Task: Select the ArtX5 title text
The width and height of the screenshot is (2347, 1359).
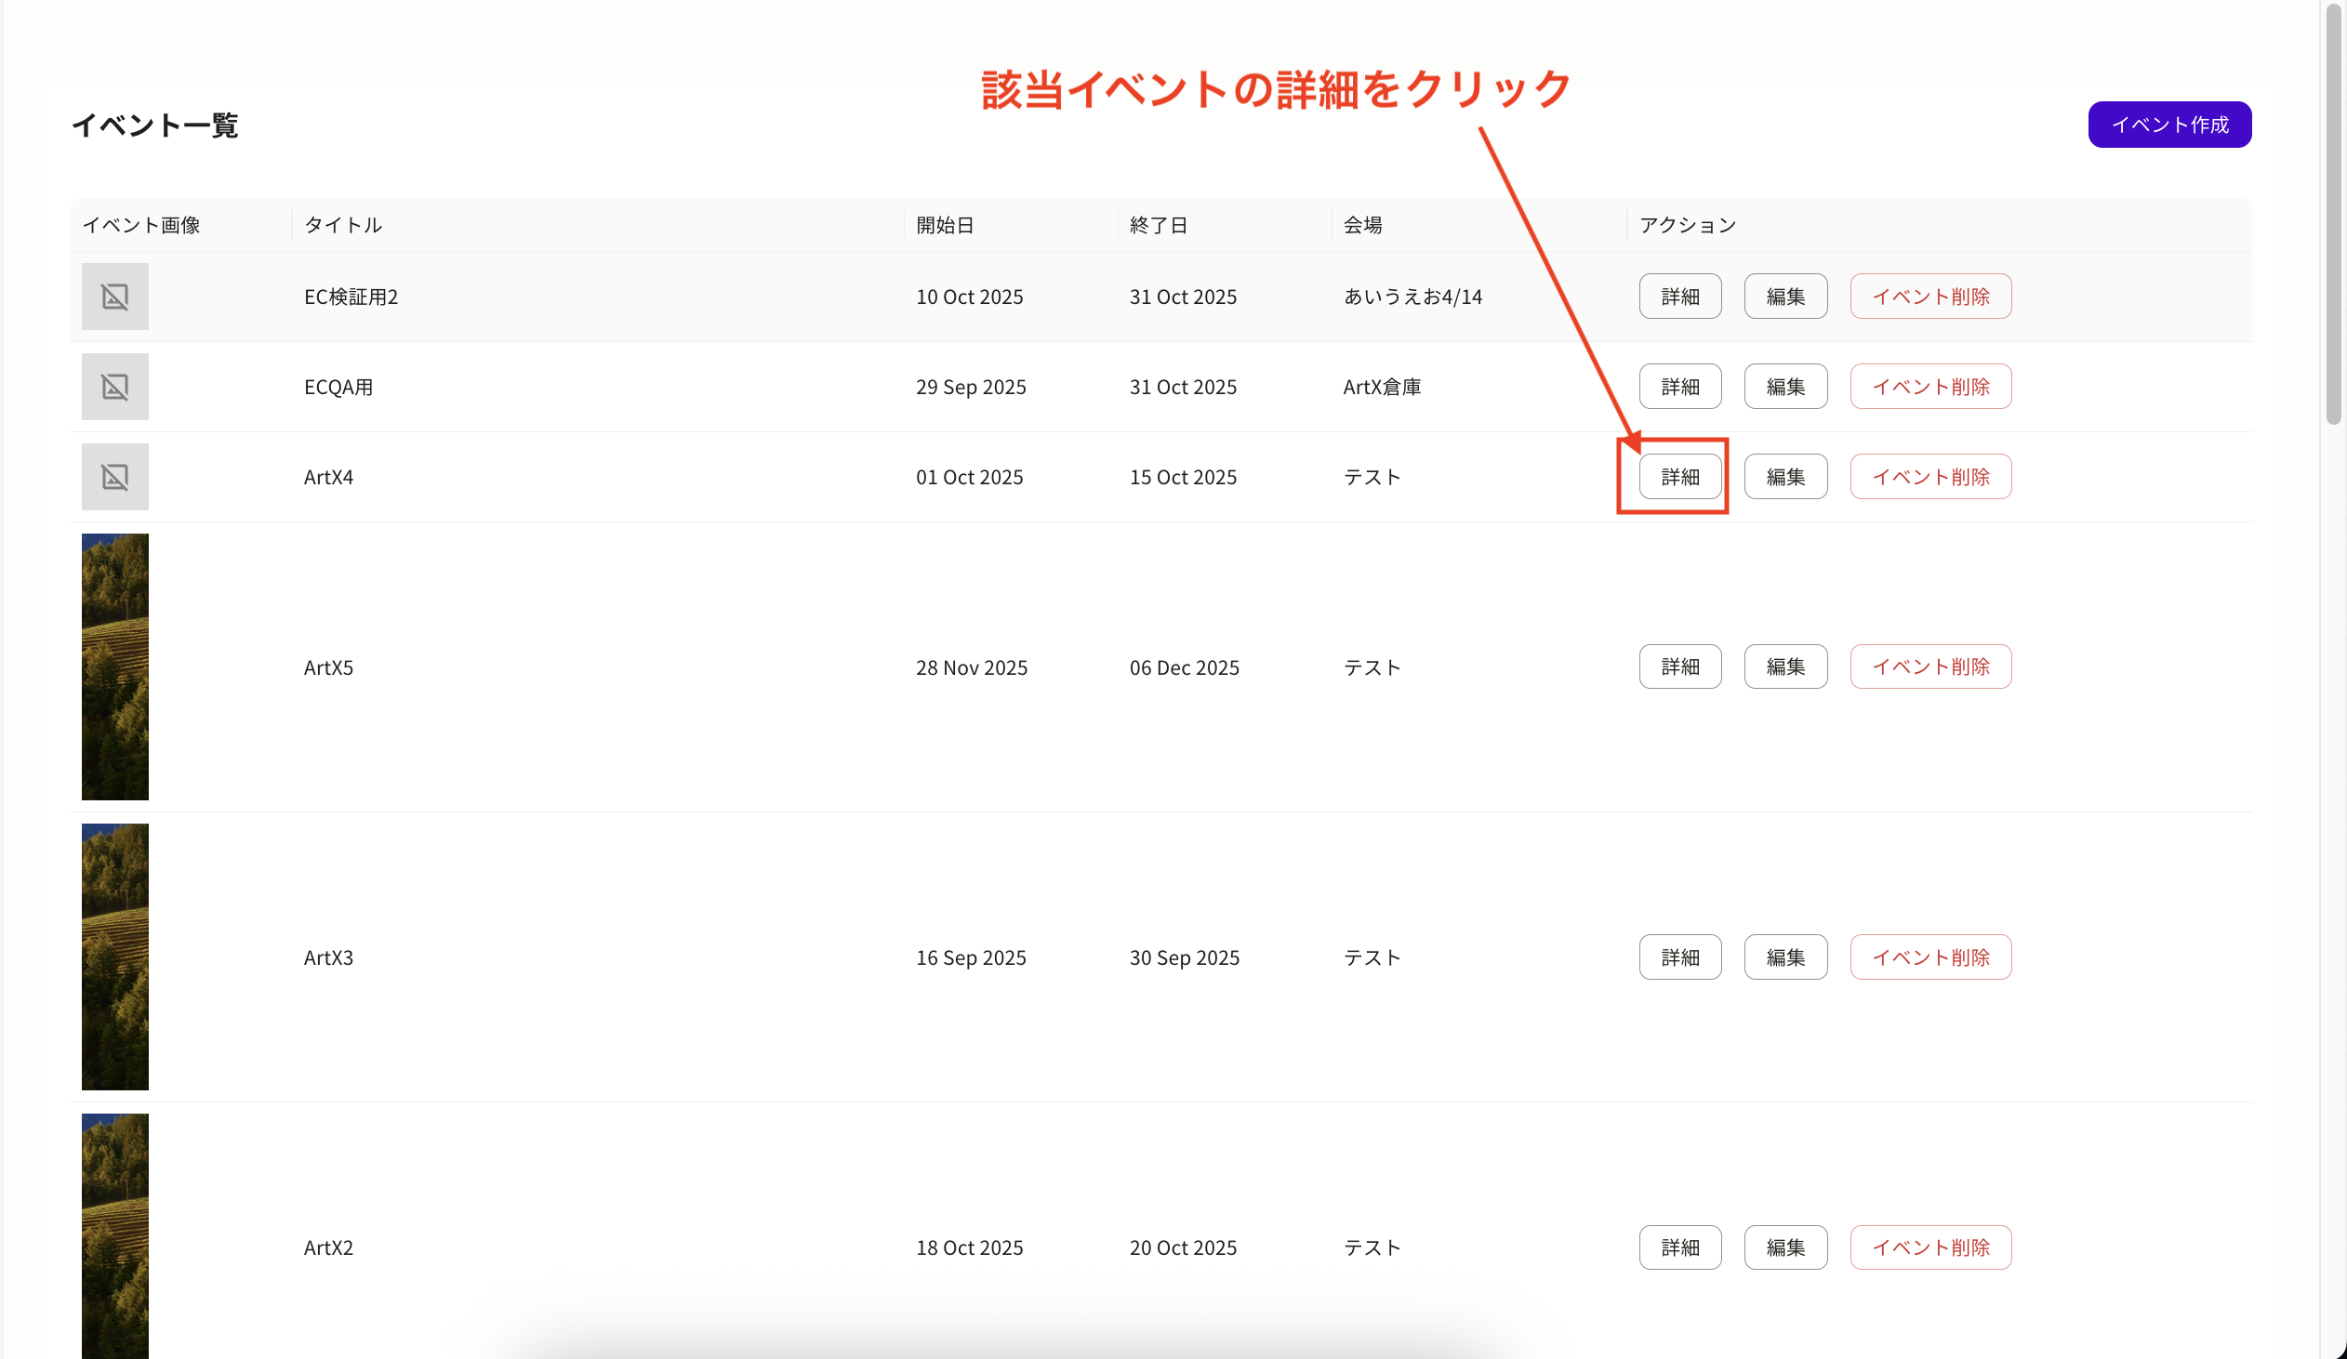Action: click(328, 667)
